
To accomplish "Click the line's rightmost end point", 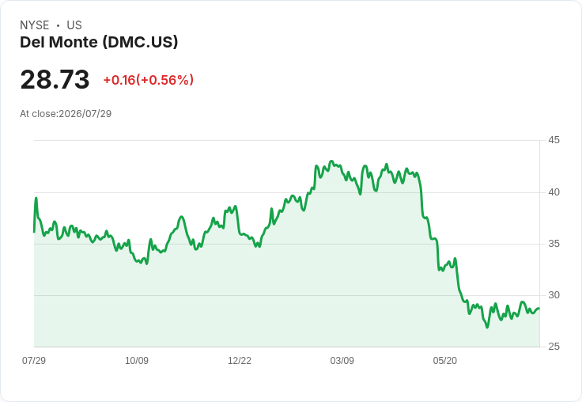I will pos(539,309).
